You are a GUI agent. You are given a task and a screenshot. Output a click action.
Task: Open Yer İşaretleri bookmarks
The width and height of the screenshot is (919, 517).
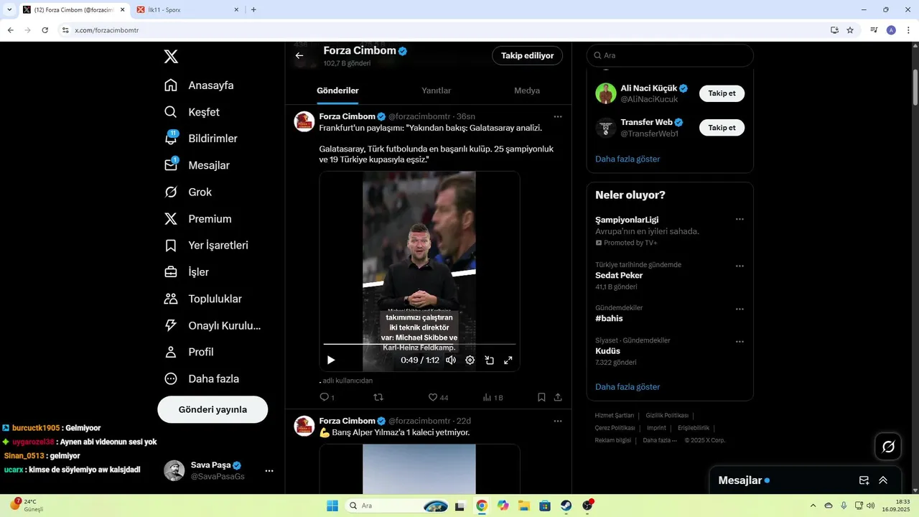pyautogui.click(x=206, y=245)
